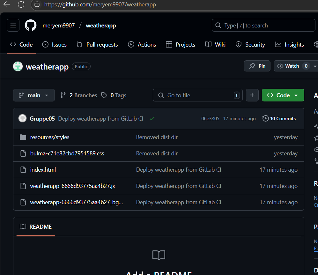Viewport: 318px width, 275px height.
Task: Click the green commit status checkmark
Action: coord(152,118)
